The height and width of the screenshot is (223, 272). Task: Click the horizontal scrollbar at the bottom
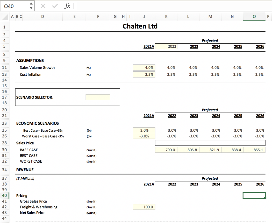pos(136,221)
